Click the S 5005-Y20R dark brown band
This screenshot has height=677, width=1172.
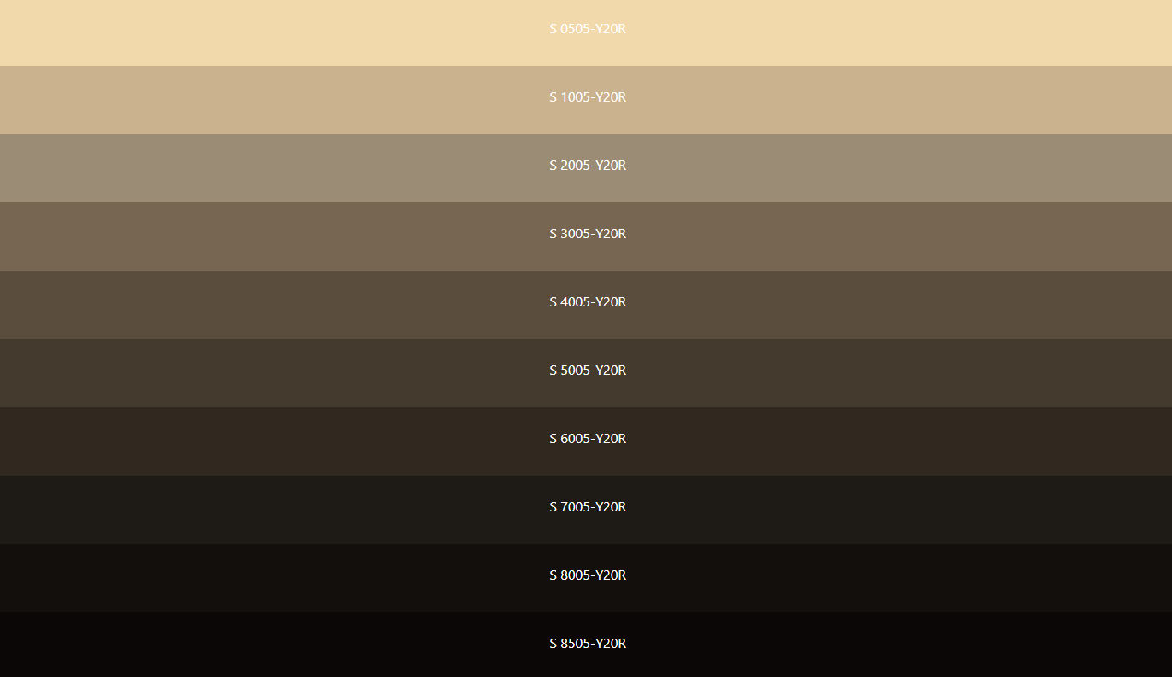coord(256,373)
